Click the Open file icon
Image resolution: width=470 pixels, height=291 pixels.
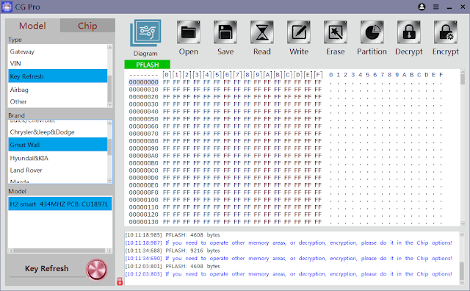click(189, 32)
